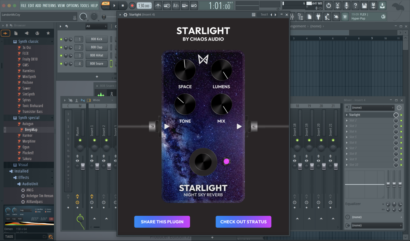Click the save project floppy icon

364,5
